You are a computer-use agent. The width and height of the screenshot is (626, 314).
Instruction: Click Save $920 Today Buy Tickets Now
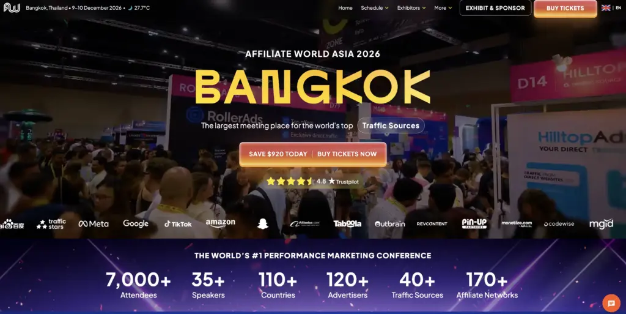(313, 154)
